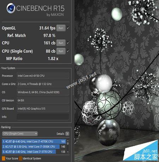The width and height of the screenshot is (159, 162).
Task: Click the ranking list scrollbar thumb
Action: click(x=68, y=143)
